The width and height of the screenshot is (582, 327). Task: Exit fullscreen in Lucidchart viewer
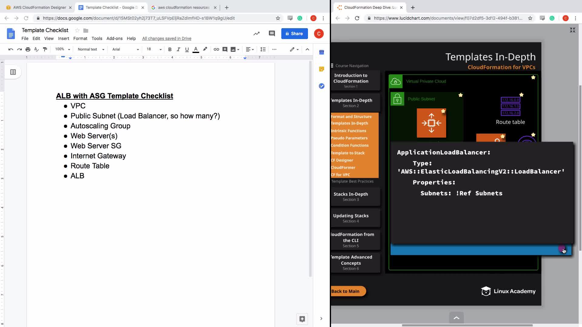[572, 30]
